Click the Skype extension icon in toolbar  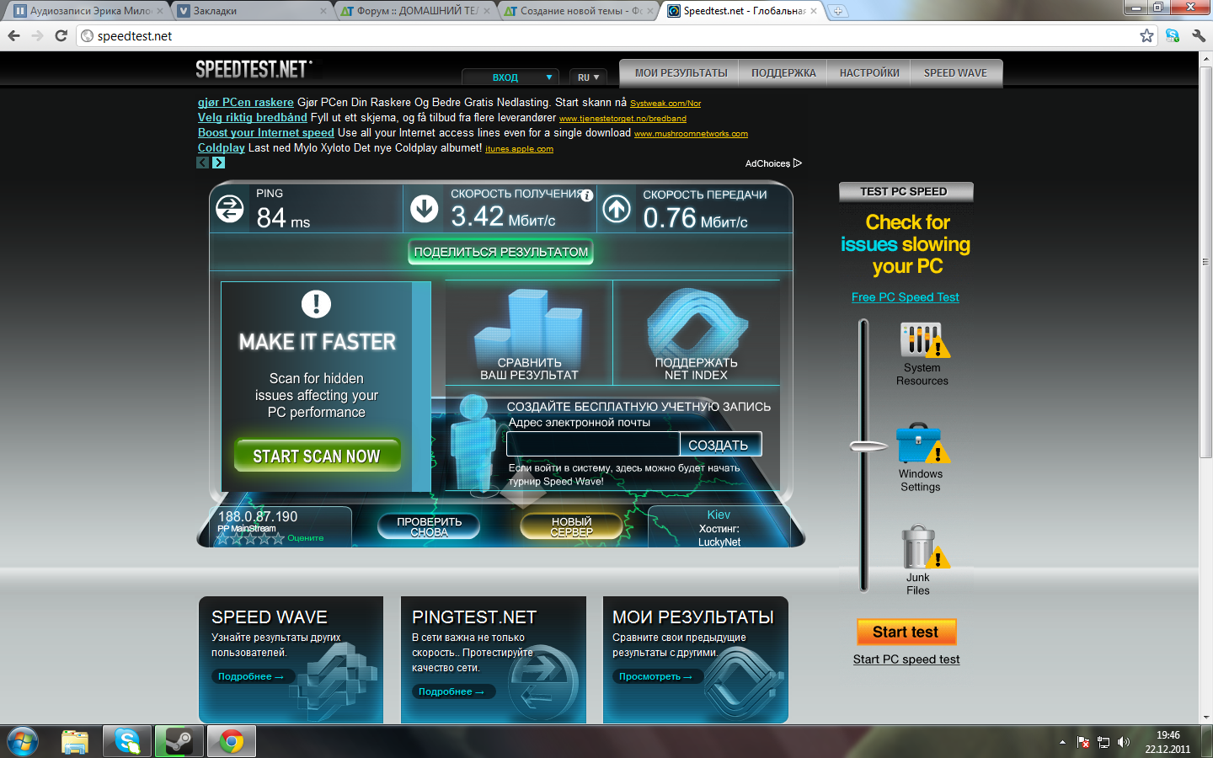pos(1173,35)
